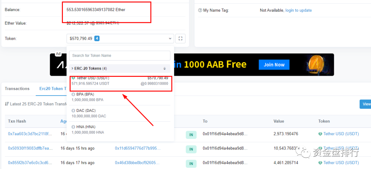Click the BPA token icon in dropdown
This screenshot has height=169, width=371.
[x=74, y=94]
